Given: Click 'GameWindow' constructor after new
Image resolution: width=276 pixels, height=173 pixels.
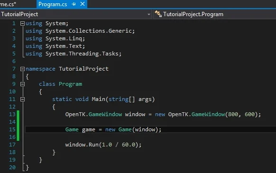Looking at the screenshot, I should pyautogui.click(x=208, y=114).
